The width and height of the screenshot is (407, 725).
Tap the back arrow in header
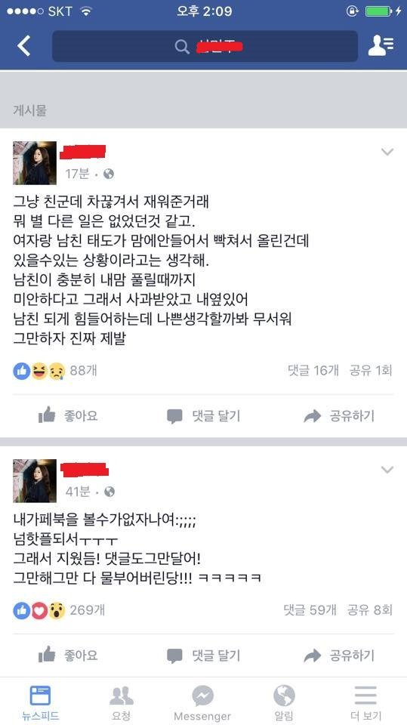point(23,46)
